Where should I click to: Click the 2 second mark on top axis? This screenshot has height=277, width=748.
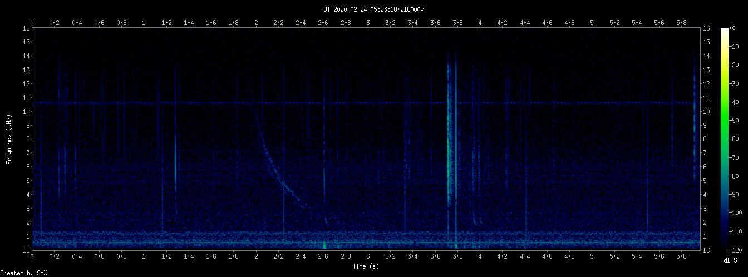256,23
